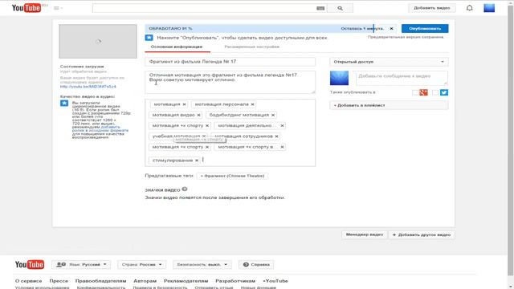Remove the tag 'стимулирование'
The width and height of the screenshot is (514, 289).
point(197,161)
